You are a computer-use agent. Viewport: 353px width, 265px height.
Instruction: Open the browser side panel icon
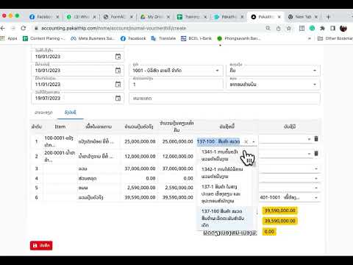pos(332,29)
